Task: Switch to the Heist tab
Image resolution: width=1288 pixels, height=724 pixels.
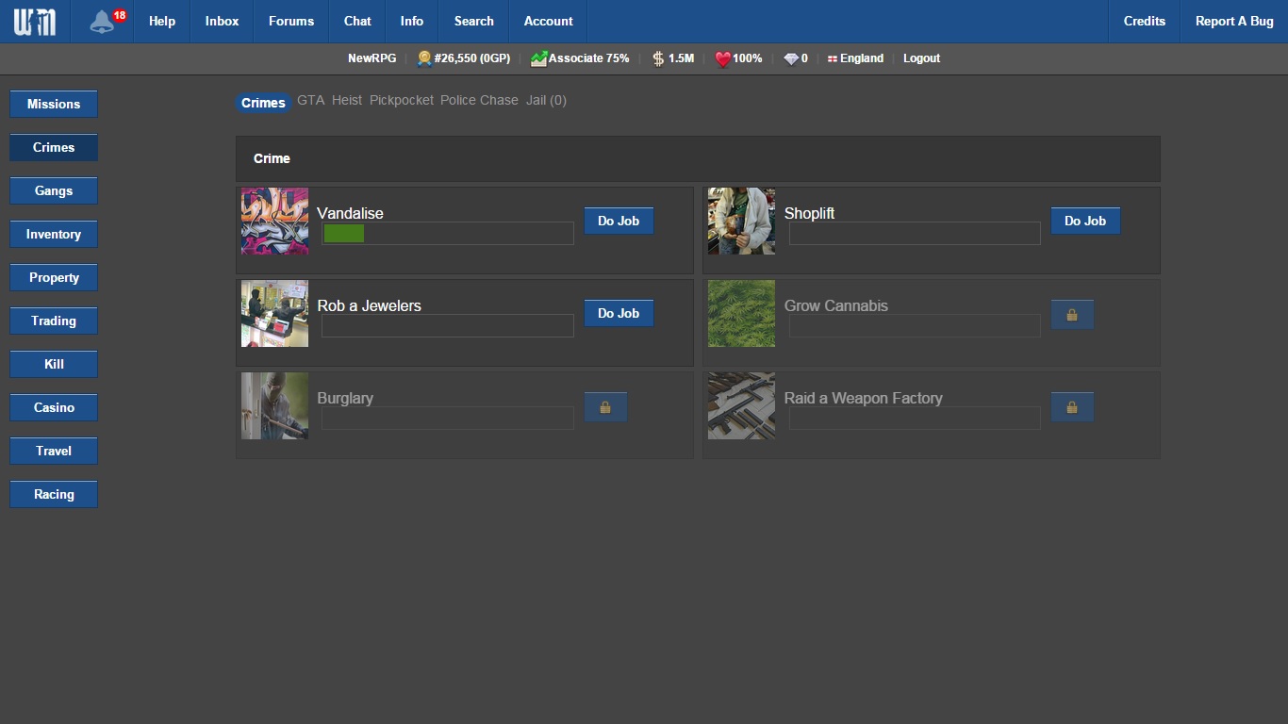Action: (347, 100)
